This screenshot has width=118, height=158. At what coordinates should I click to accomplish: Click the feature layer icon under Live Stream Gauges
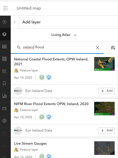point(16,150)
